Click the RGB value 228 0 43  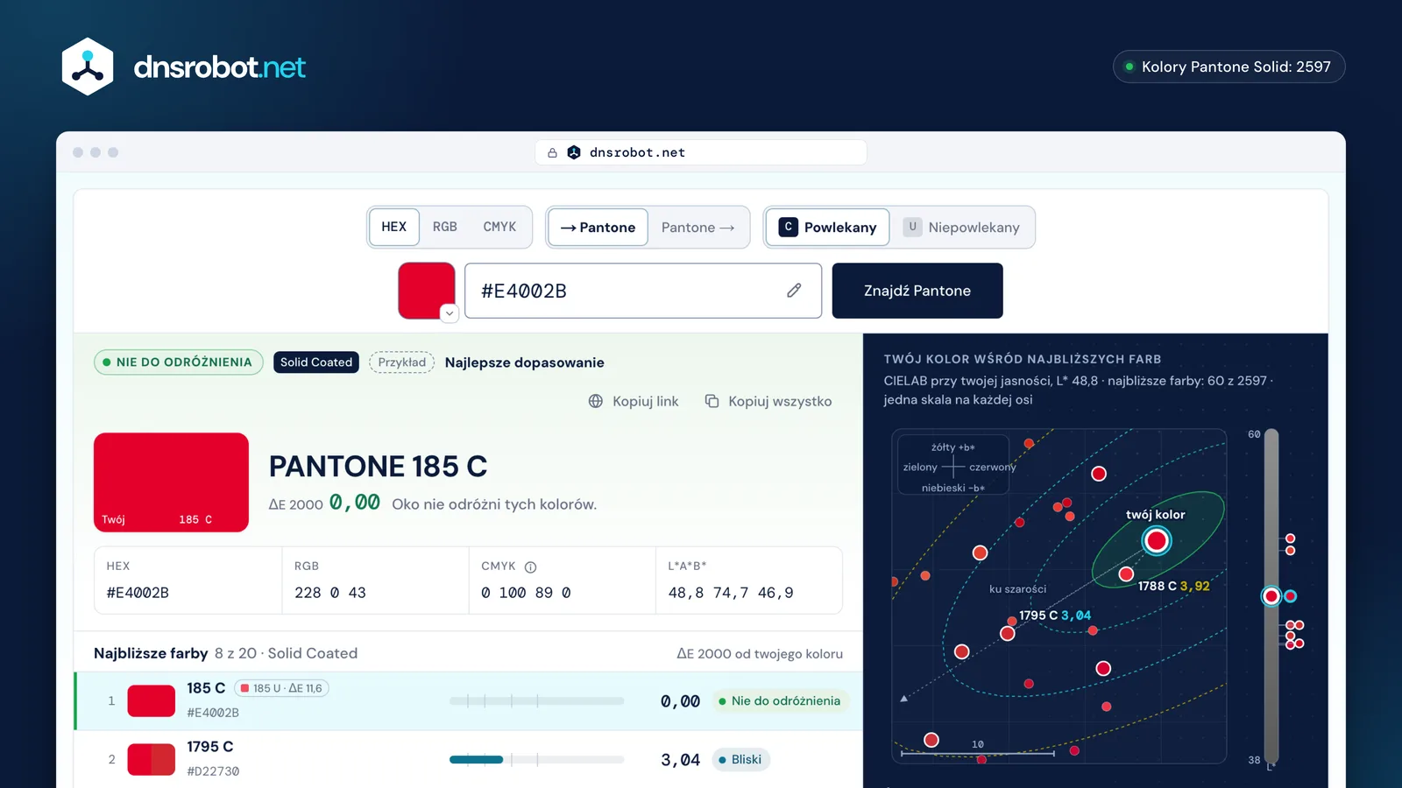point(330,593)
